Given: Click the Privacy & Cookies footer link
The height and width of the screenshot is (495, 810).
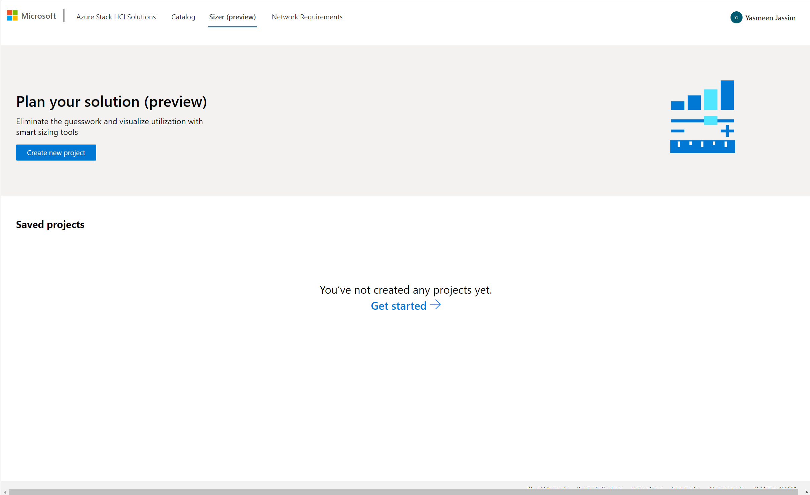Looking at the screenshot, I should point(599,488).
